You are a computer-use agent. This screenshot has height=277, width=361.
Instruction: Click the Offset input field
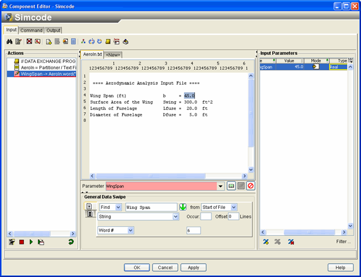pos(233,216)
